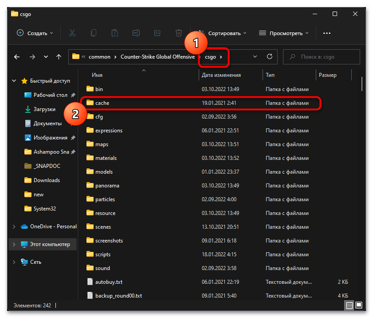Click the Поиск в: csgo search field
Viewport: 373px width, 318px height.
click(322, 57)
